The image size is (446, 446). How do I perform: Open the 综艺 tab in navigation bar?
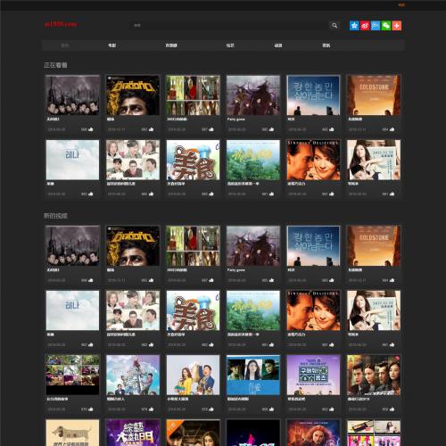(230, 45)
